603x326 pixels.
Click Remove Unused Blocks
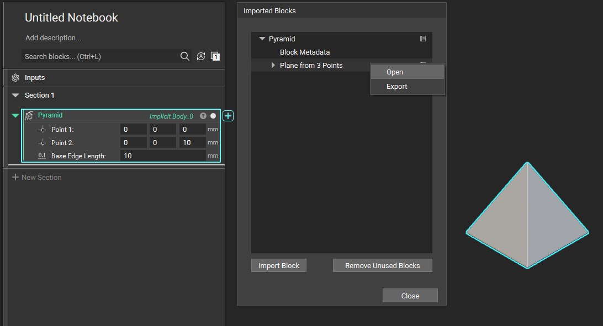[383, 266]
